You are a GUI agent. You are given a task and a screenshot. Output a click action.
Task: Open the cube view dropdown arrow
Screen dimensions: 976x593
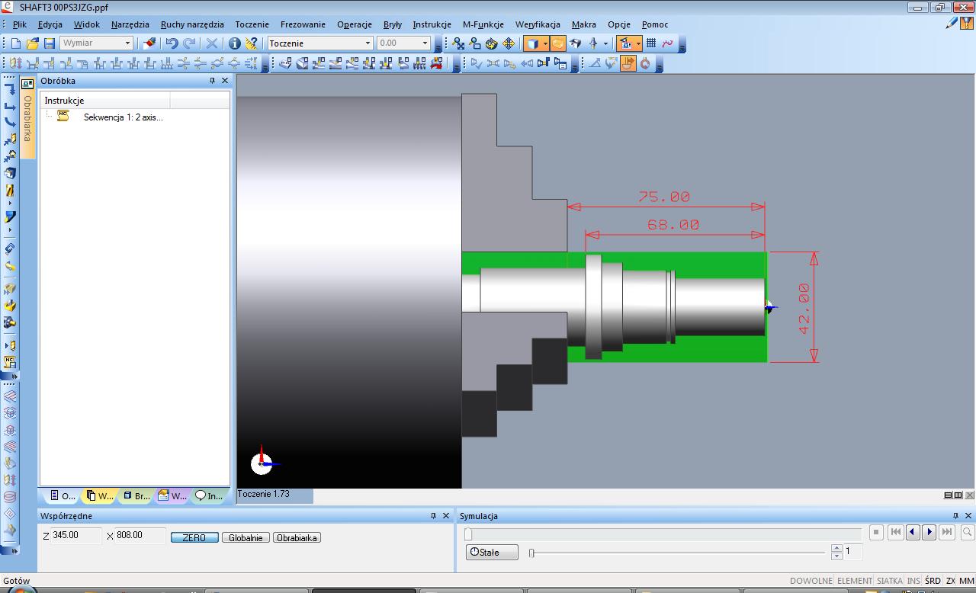pos(545,43)
